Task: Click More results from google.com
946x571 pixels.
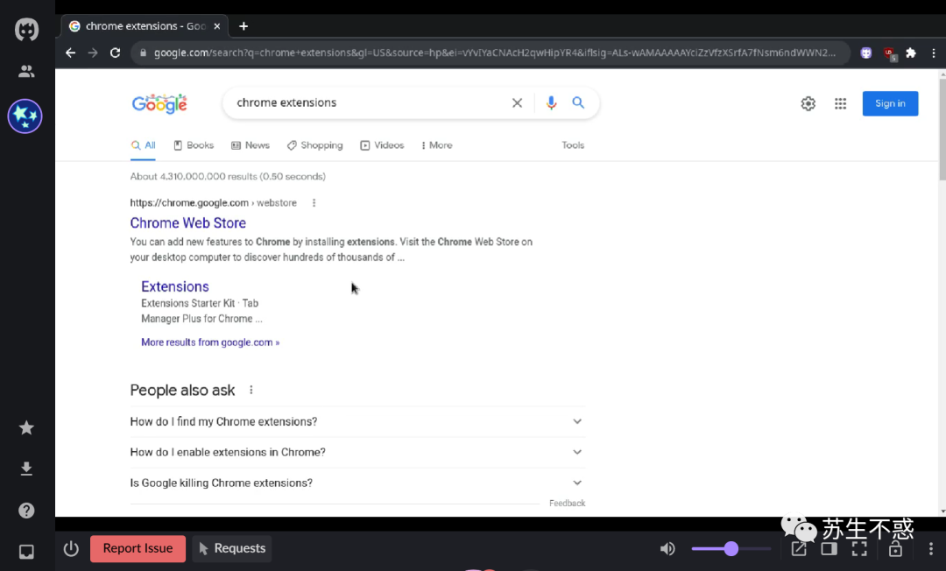Action: point(210,342)
